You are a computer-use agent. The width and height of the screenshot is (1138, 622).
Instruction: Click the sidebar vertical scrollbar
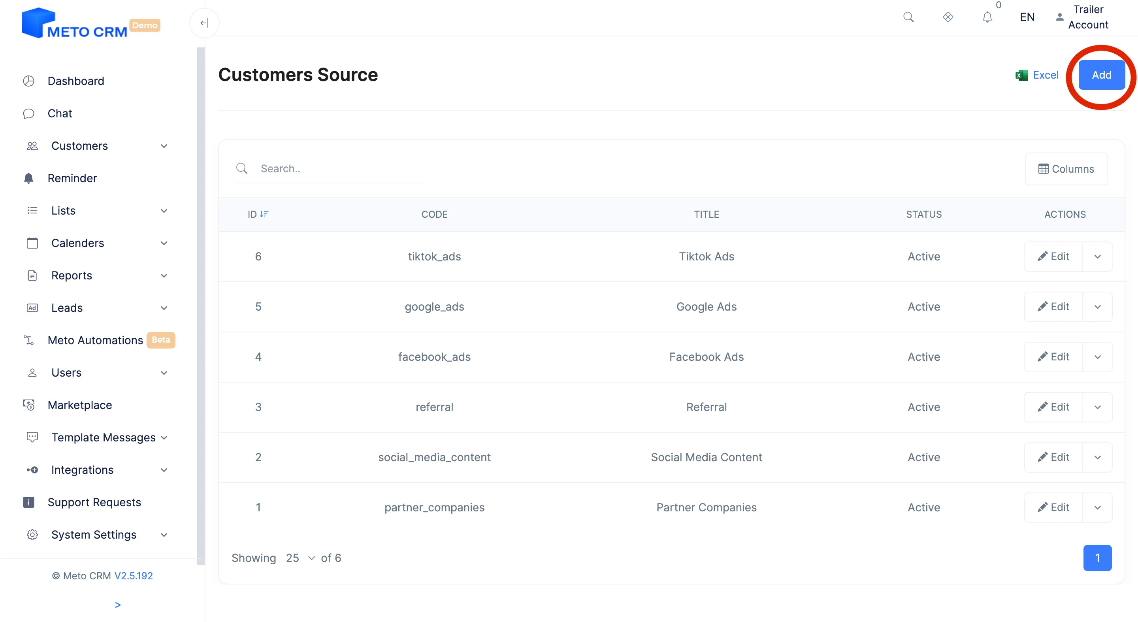click(x=201, y=306)
